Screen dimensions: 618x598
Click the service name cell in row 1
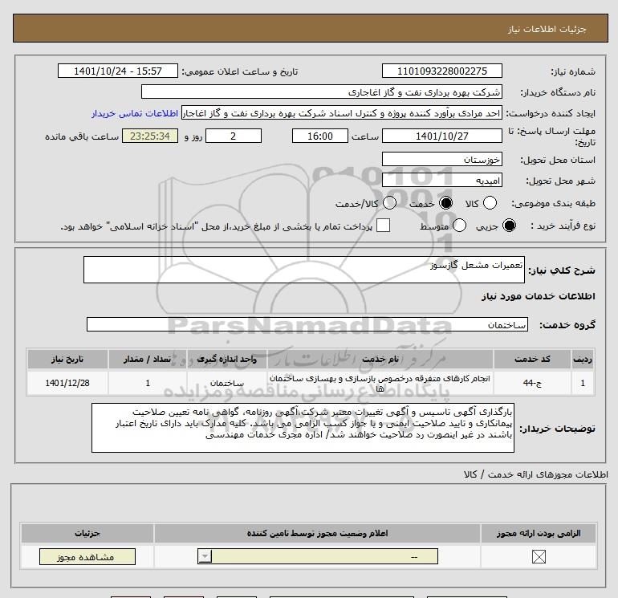380,383
